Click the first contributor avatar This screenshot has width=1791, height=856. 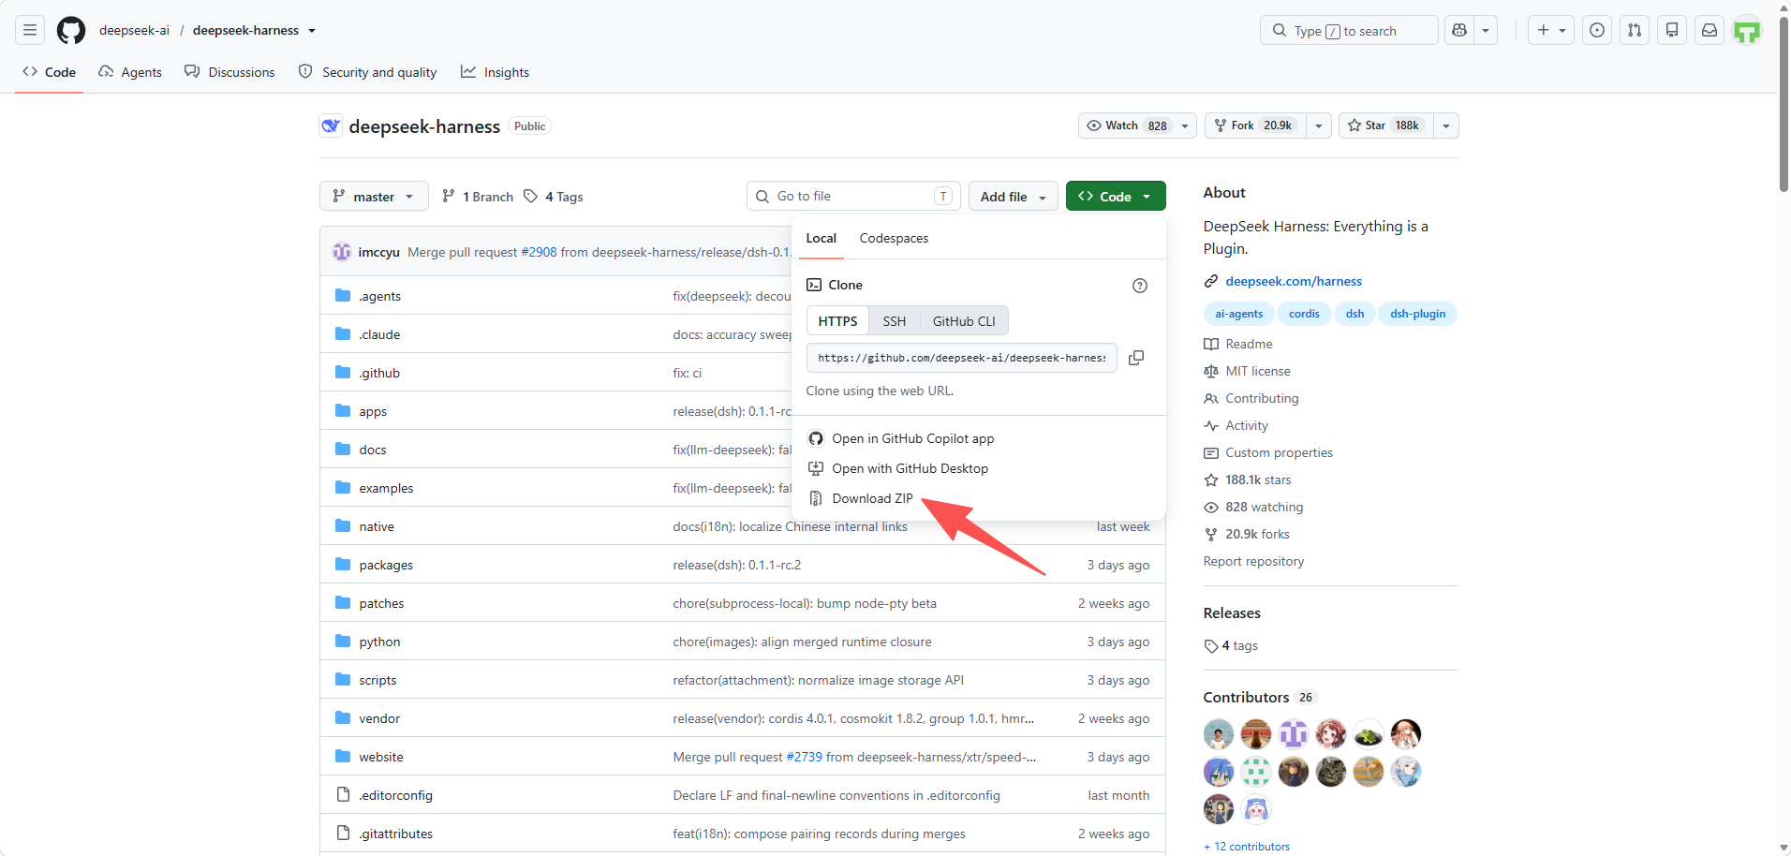pos(1219,734)
